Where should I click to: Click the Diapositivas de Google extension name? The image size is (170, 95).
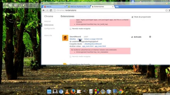80,64
